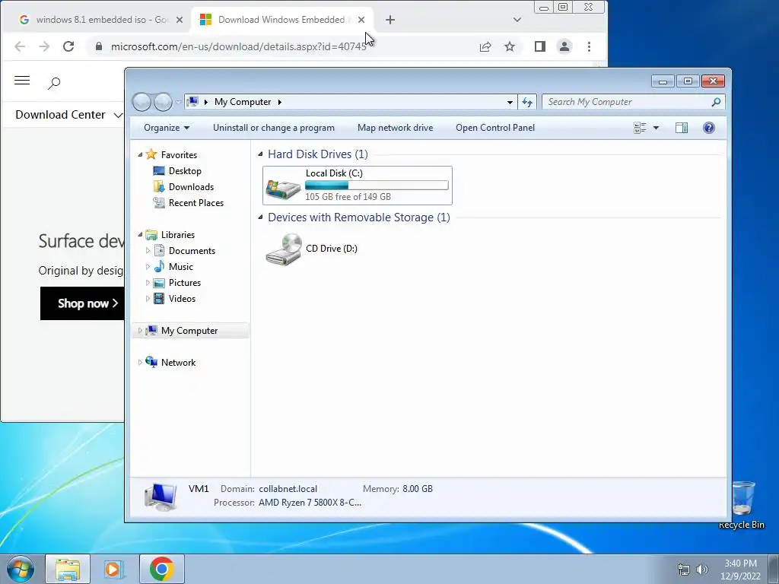Viewport: 779px width, 584px height.
Task: Click search icon on Microsoft page
Action: pos(54,83)
